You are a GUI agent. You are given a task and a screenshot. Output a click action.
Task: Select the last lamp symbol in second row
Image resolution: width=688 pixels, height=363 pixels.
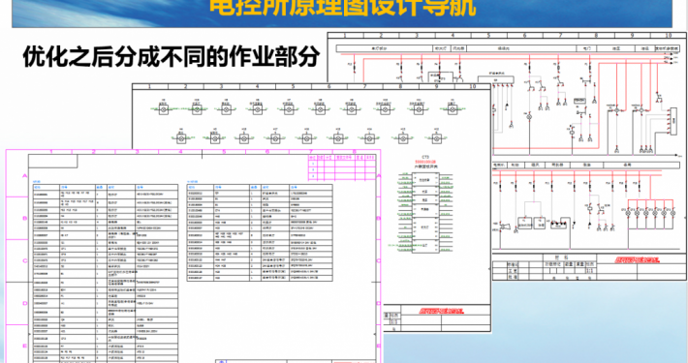436,139
